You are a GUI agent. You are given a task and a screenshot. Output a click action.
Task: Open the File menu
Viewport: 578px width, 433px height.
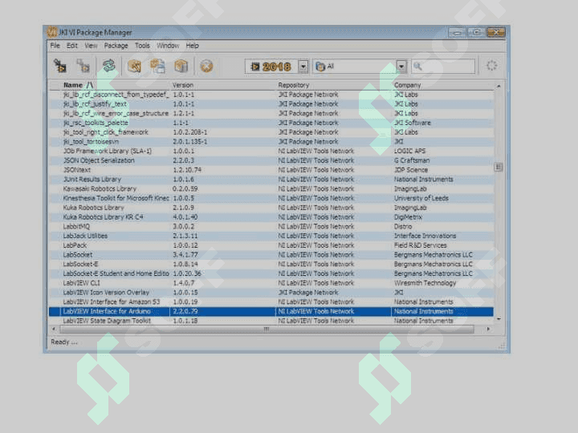tap(55, 46)
